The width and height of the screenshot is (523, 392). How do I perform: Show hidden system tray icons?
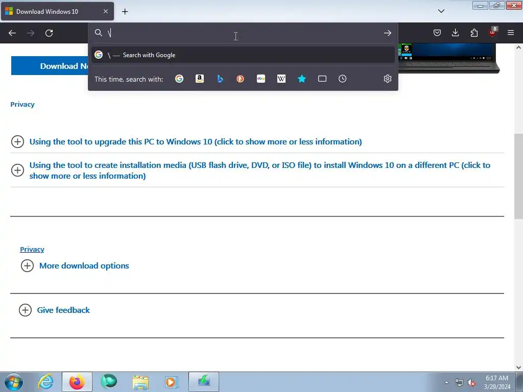tap(446, 382)
